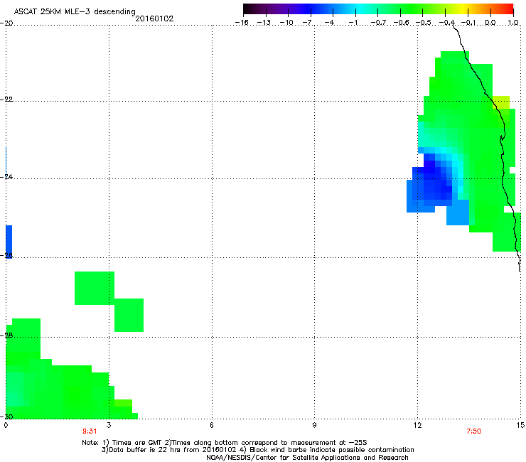
Task: Click the '-28' latitude axis label
Action: 6,335
